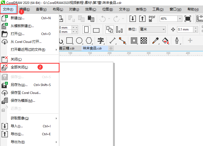Choose 从 Corel Cloud 打开 entry
203x146 pixels.
(30, 42)
